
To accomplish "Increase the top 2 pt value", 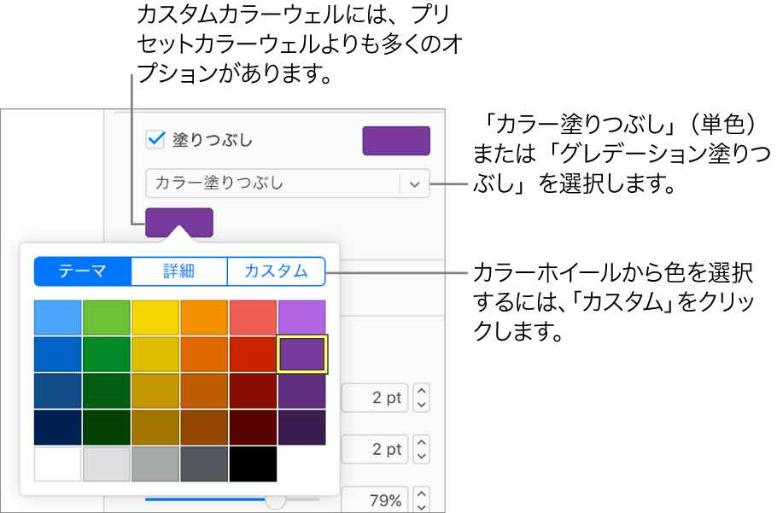I will pyautogui.click(x=421, y=392).
